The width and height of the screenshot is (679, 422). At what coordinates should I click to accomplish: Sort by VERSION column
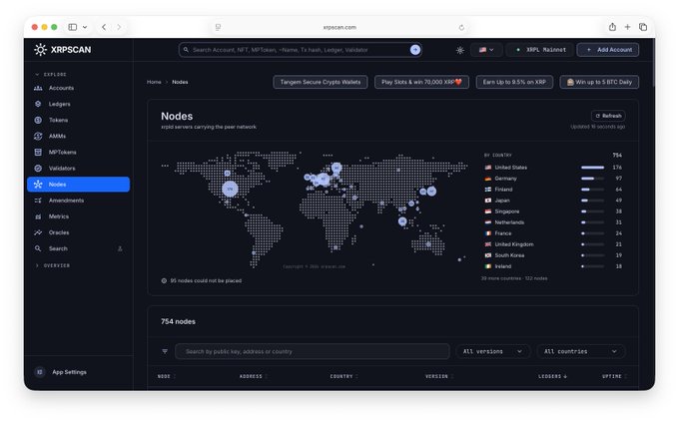[439, 376]
